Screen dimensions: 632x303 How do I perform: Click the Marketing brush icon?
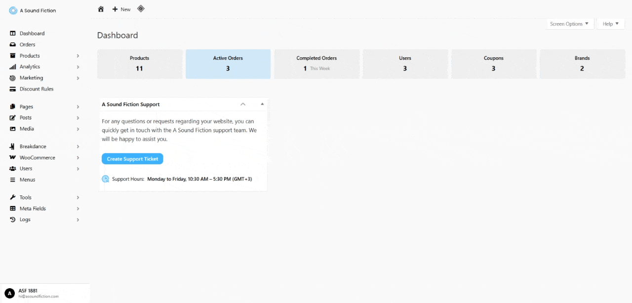coord(12,77)
